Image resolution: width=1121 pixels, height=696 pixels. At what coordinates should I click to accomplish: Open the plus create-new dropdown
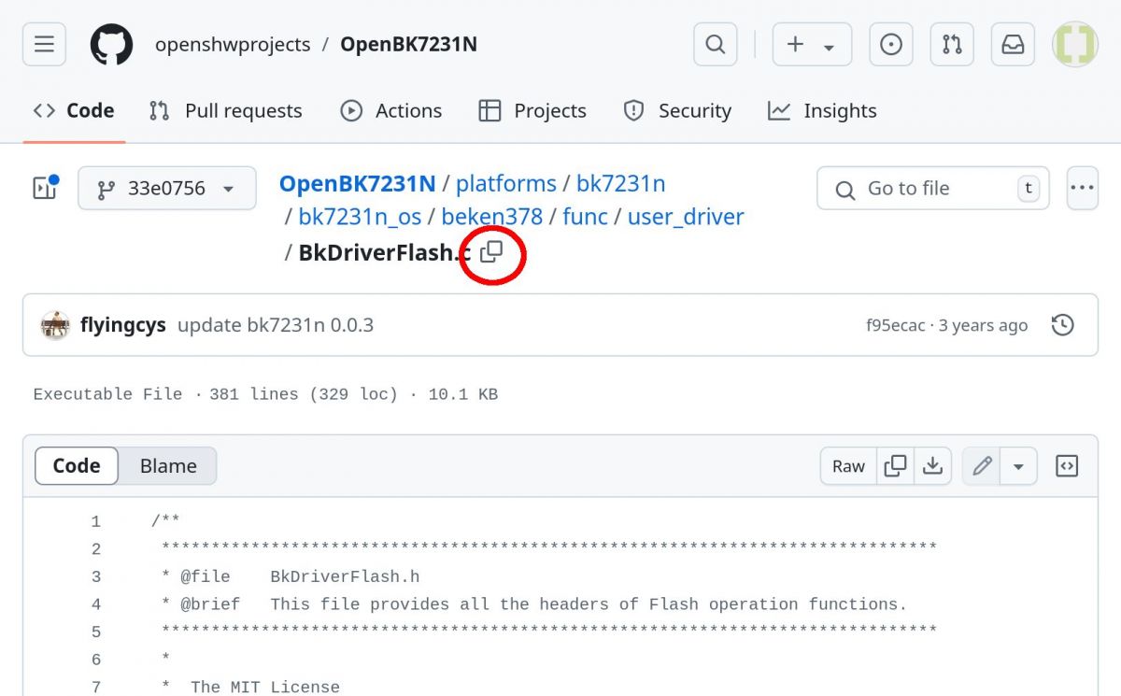(x=812, y=44)
